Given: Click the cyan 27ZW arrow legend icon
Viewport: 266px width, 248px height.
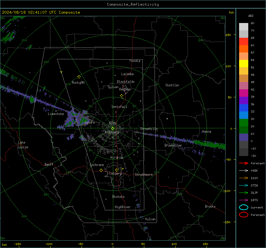Looking at the screenshot, I should tap(244, 185).
